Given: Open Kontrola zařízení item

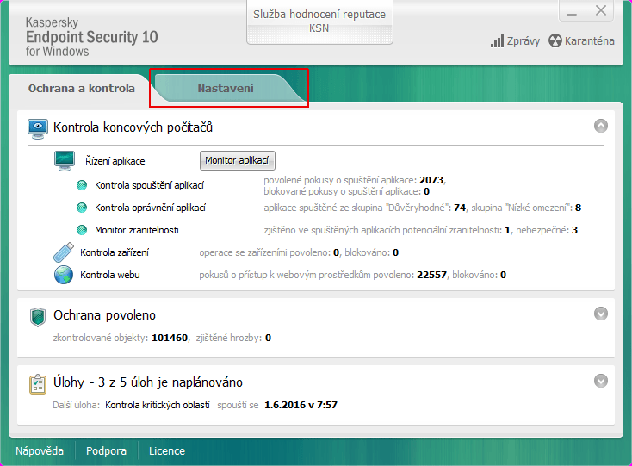Looking at the screenshot, I should pos(115,252).
